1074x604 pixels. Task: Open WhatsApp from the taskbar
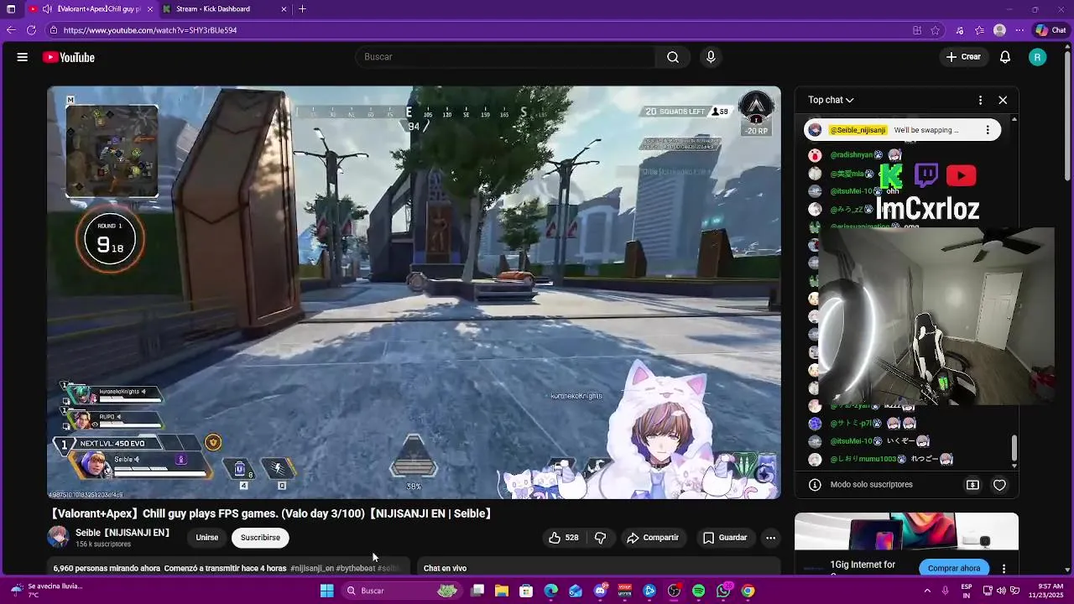723,591
